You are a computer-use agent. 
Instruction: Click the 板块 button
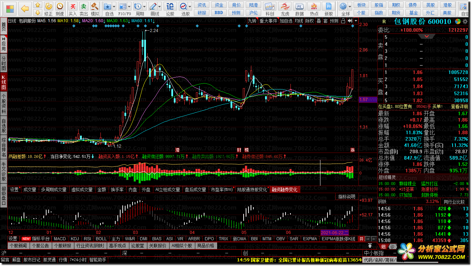pyautogui.click(x=361, y=5)
